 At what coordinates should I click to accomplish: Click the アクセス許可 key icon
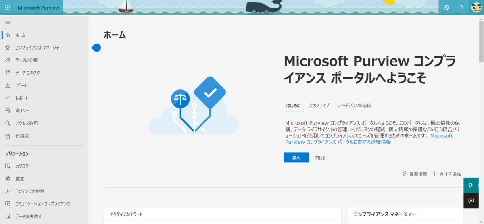pos(8,123)
